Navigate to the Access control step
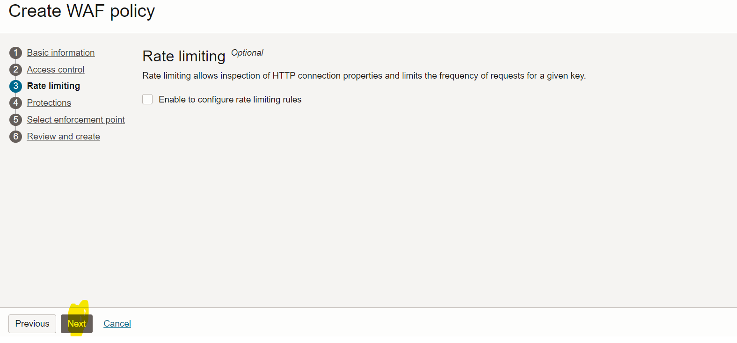737x343 pixels. [x=55, y=69]
